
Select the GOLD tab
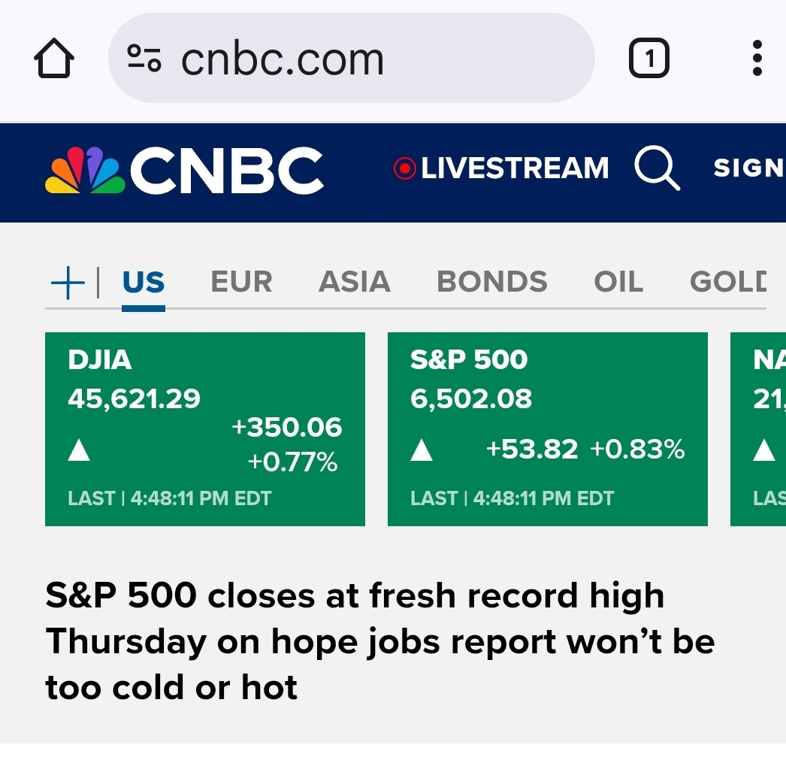pyautogui.click(x=728, y=282)
